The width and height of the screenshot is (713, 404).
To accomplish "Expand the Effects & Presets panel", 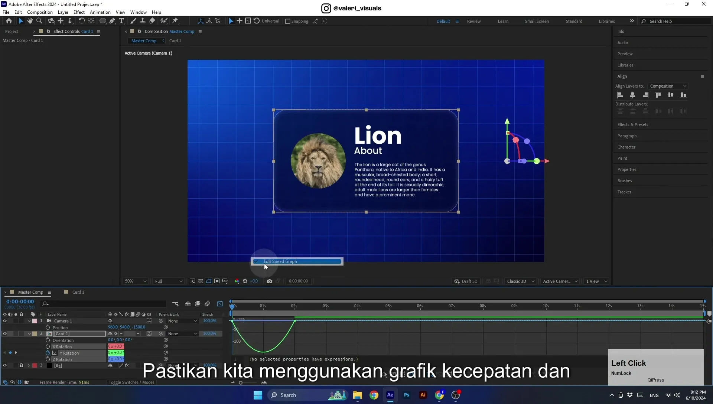I will pos(633,125).
